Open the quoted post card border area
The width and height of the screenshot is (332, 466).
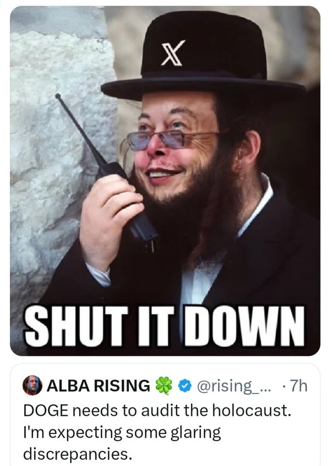(165, 415)
